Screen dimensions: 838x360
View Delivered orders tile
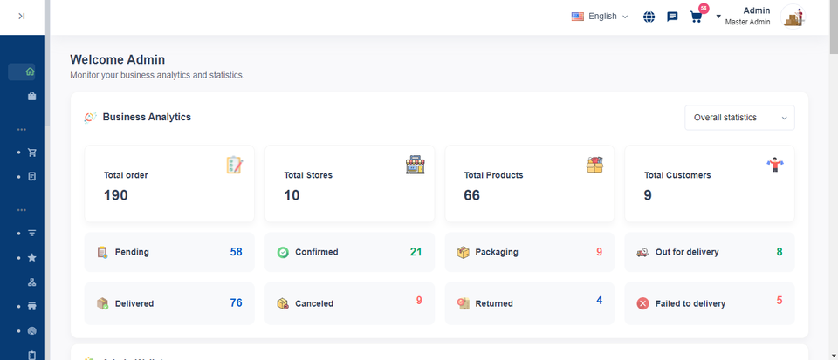click(x=169, y=303)
